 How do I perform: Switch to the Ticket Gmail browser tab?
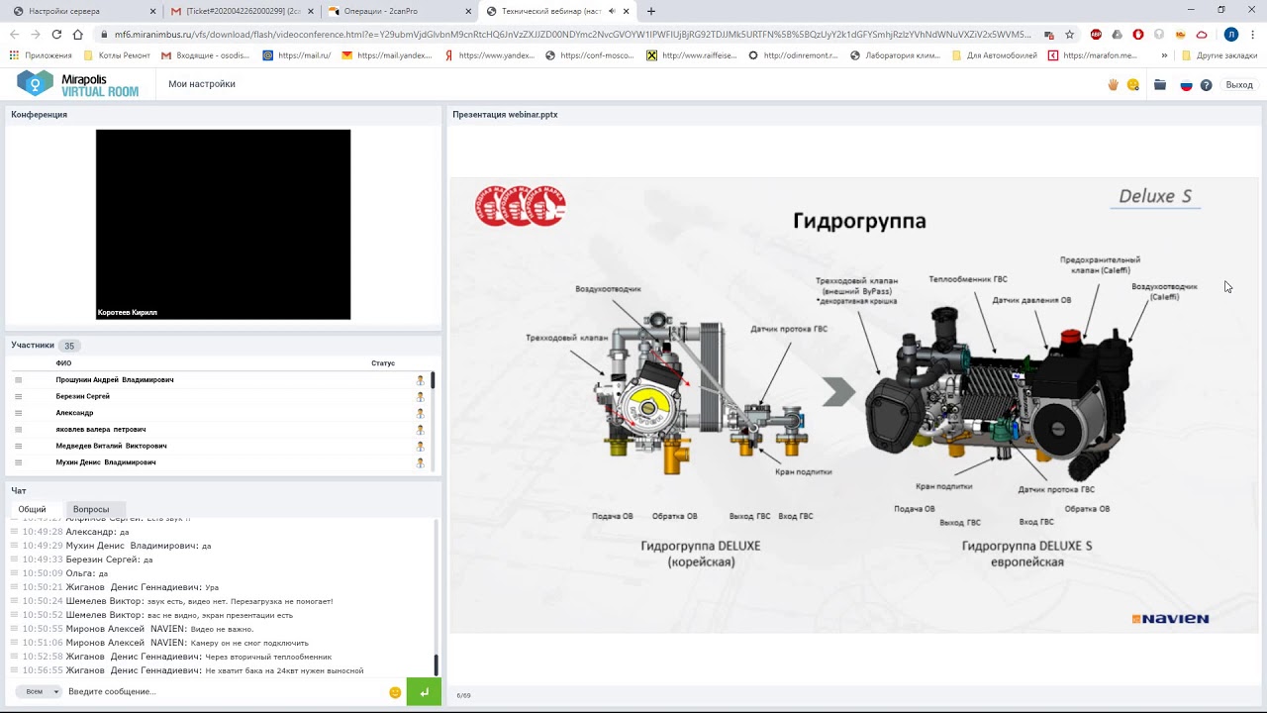242,11
